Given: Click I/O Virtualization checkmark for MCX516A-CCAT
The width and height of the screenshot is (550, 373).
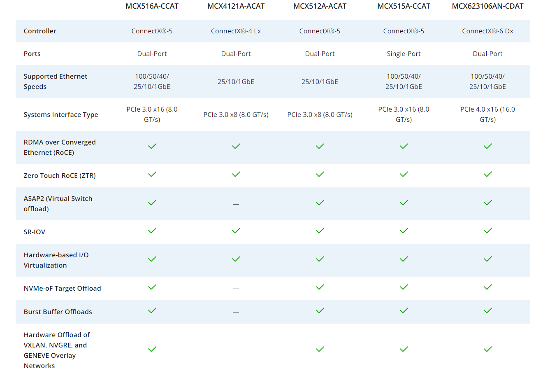Looking at the screenshot, I should 152,259.
